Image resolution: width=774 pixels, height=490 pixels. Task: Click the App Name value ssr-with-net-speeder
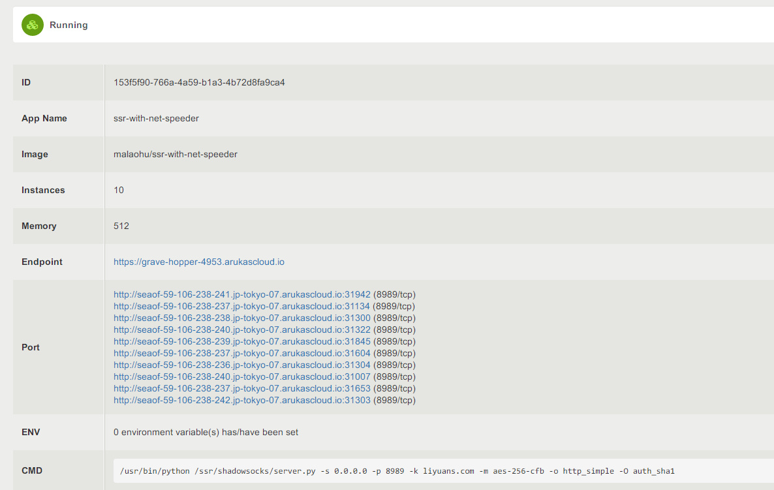[x=156, y=118]
